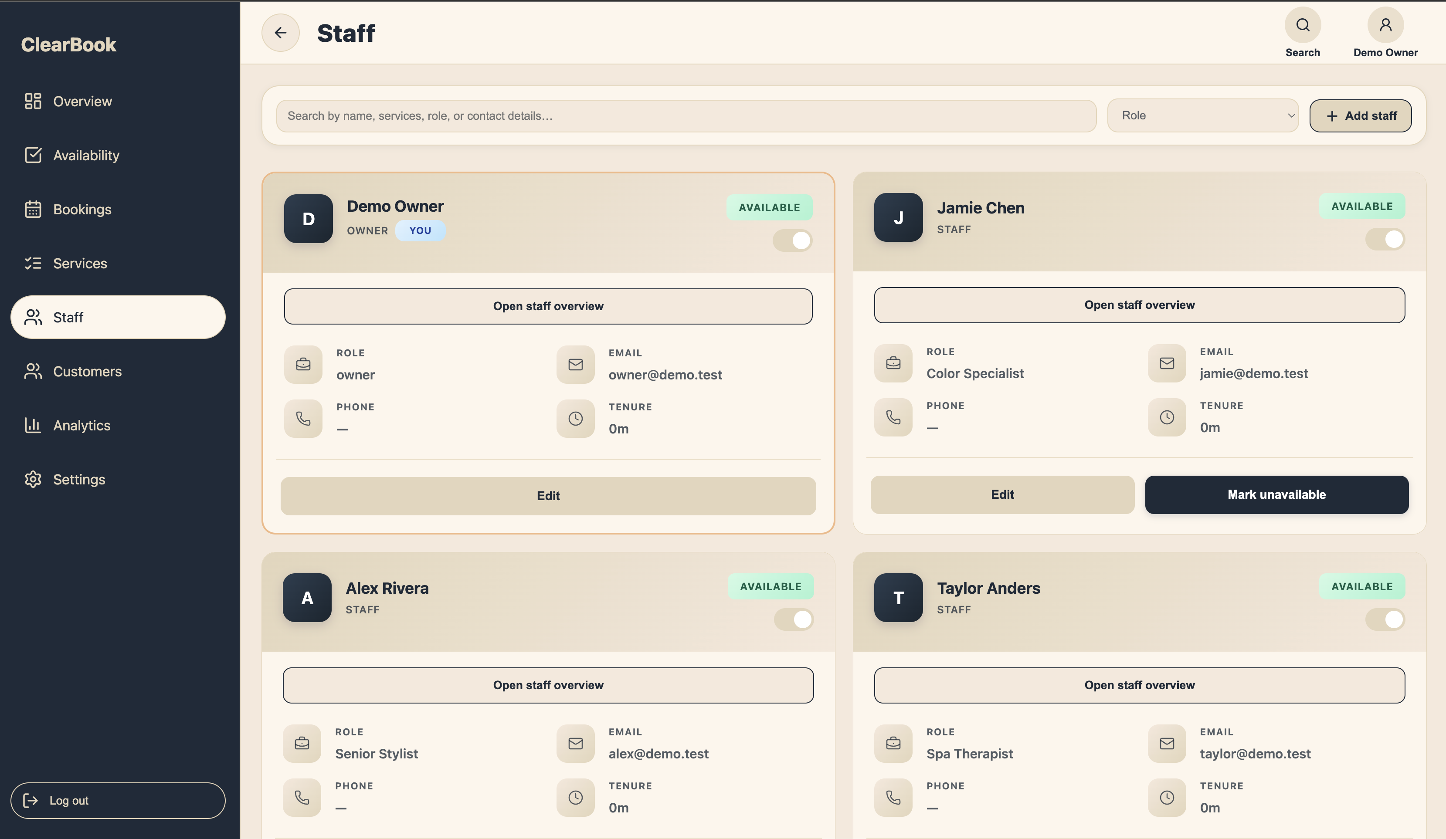The image size is (1446, 839).
Task: Click the Search magnifier icon in the header
Action: pyautogui.click(x=1303, y=25)
